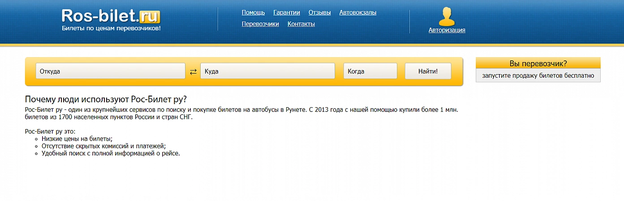The image size is (624, 201).
Task: Focus the Куда destination field
Action: coord(267,71)
